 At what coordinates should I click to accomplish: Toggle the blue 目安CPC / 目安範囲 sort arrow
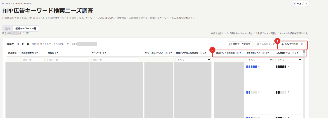(x=240, y=53)
